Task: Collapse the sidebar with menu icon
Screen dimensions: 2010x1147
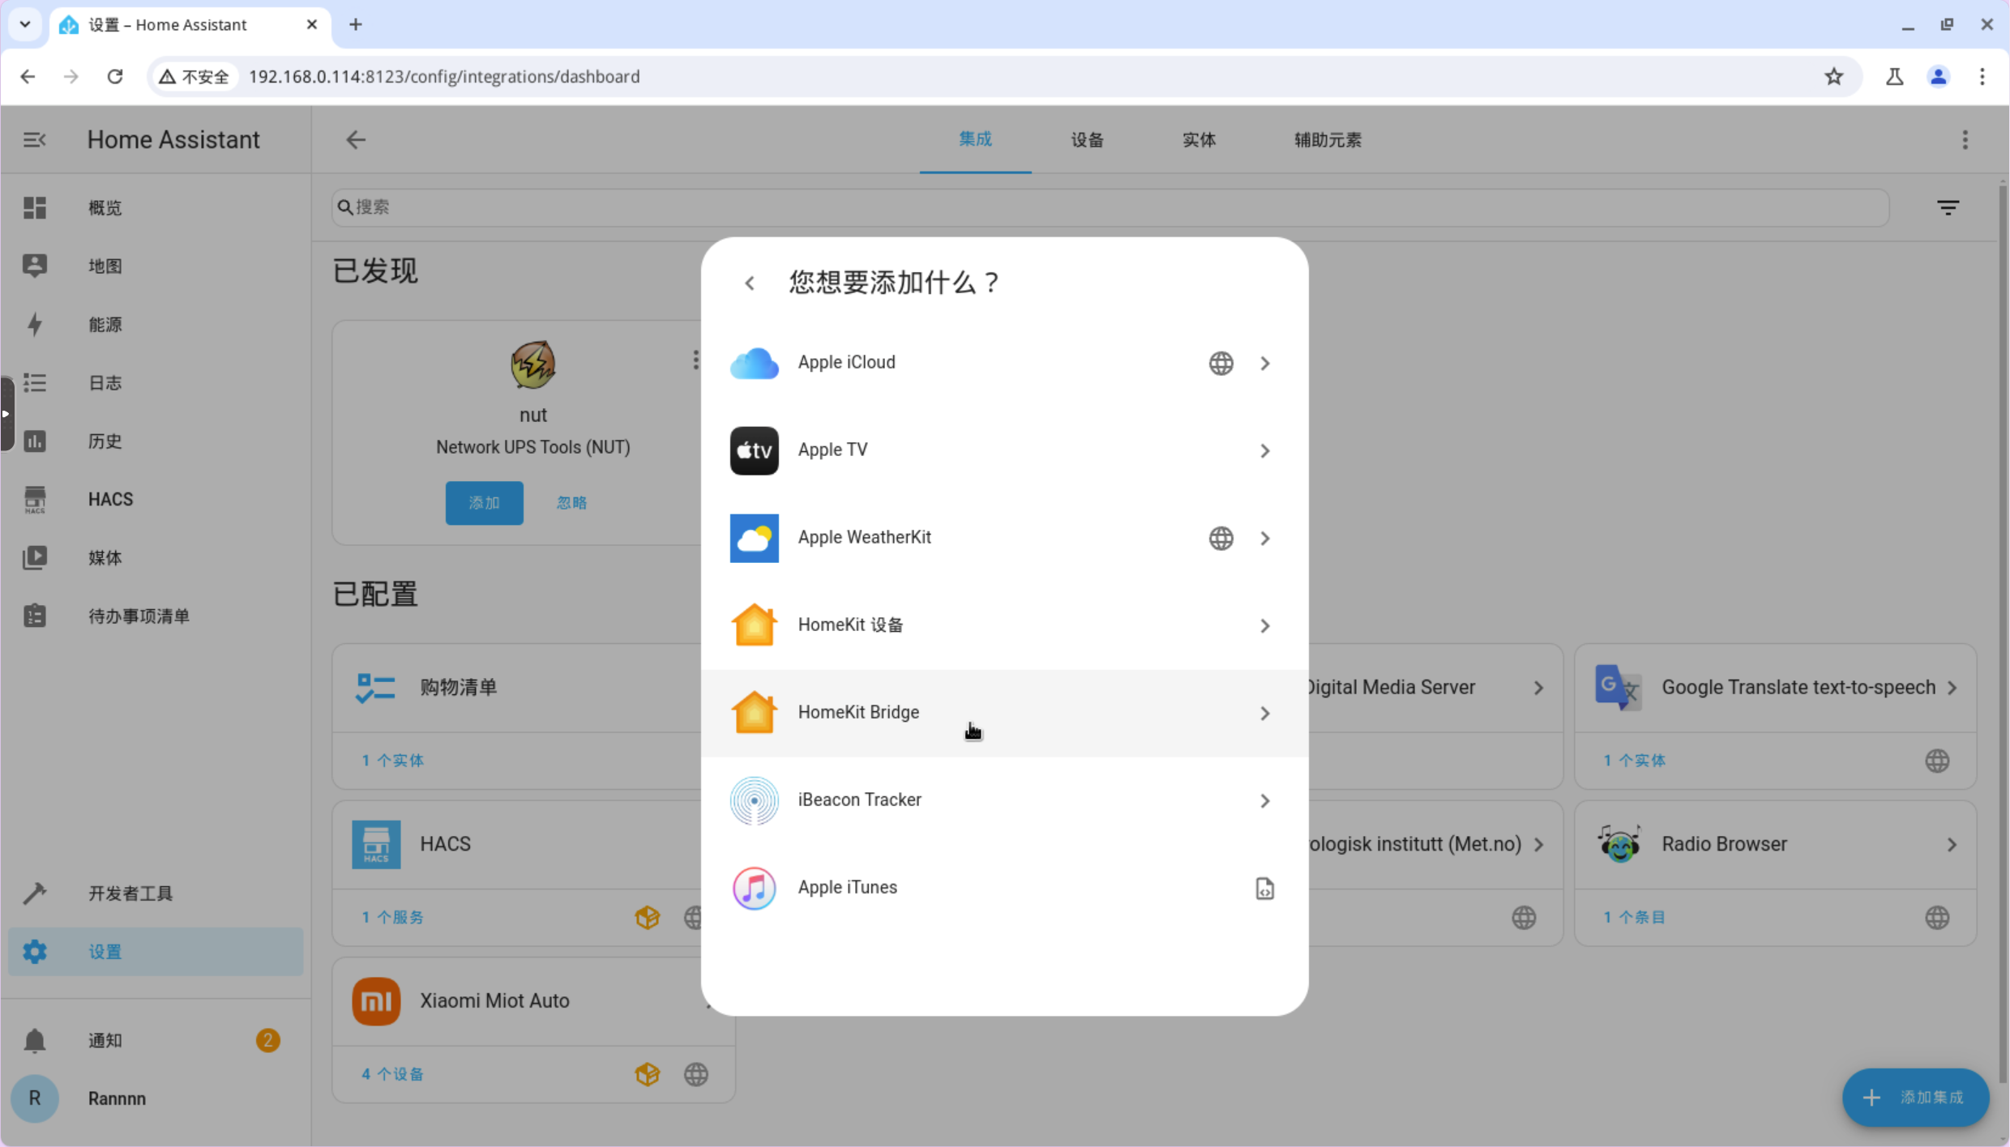Action: pyautogui.click(x=34, y=139)
